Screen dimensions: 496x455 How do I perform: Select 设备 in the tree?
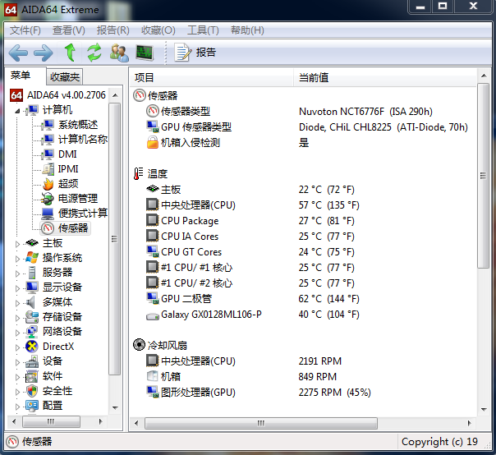(53, 361)
